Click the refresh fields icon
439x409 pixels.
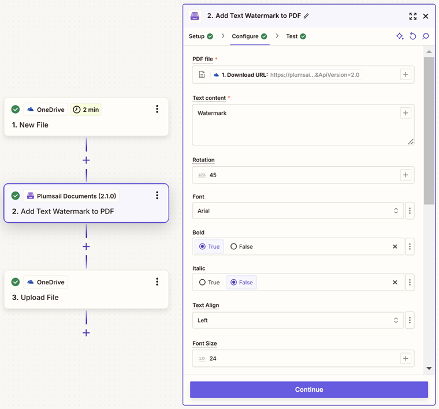412,36
